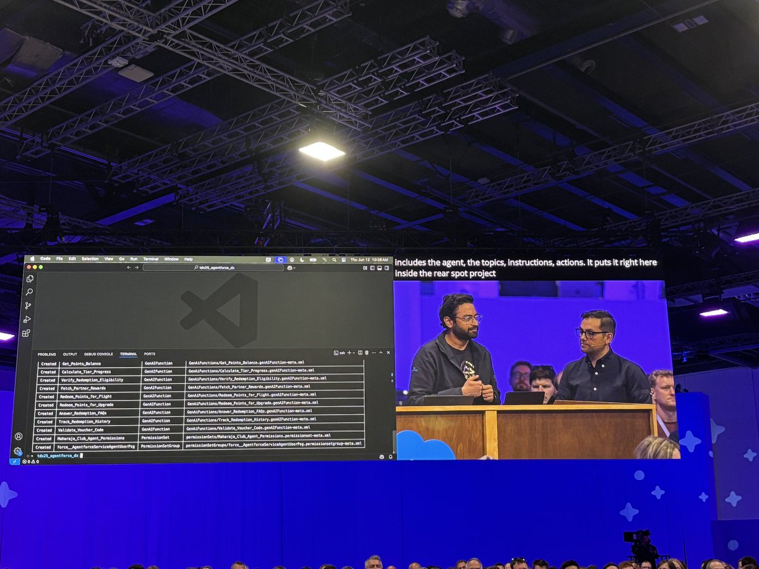Click Maharaja_Club_Agent_Permissions in terminal output
The width and height of the screenshot is (759, 569).
point(90,437)
